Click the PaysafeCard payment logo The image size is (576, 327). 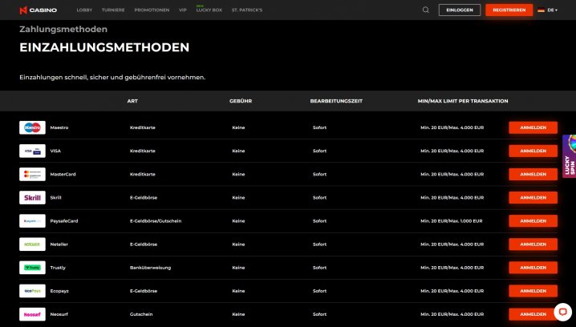click(x=32, y=221)
